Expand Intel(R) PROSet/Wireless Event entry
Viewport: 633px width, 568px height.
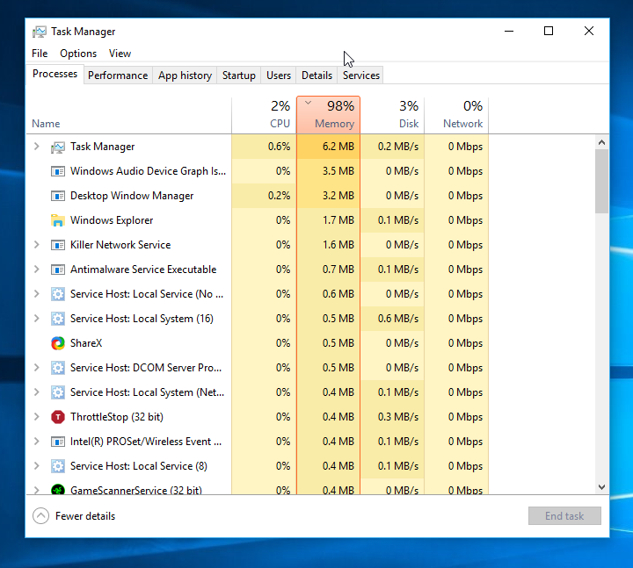coord(36,442)
